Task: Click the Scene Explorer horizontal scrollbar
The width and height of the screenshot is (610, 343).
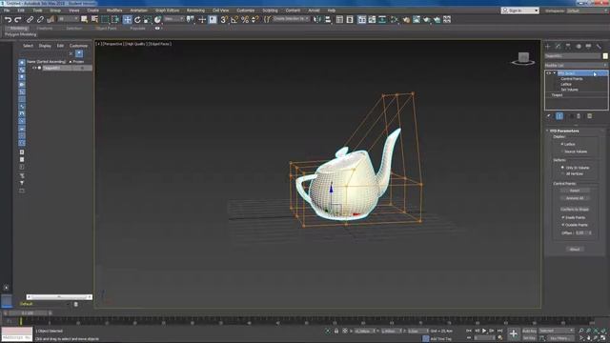Action: point(59,297)
